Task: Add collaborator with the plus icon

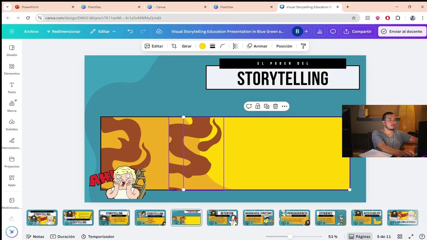Action: [306, 31]
